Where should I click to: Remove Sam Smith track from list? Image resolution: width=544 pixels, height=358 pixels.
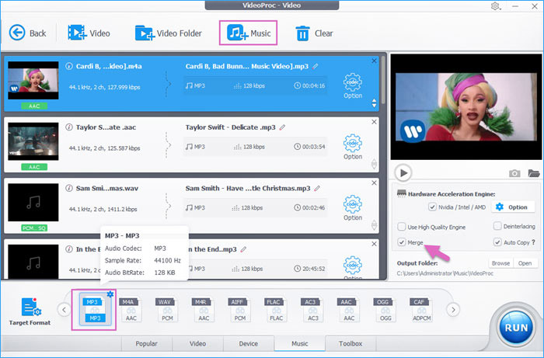[x=374, y=183]
